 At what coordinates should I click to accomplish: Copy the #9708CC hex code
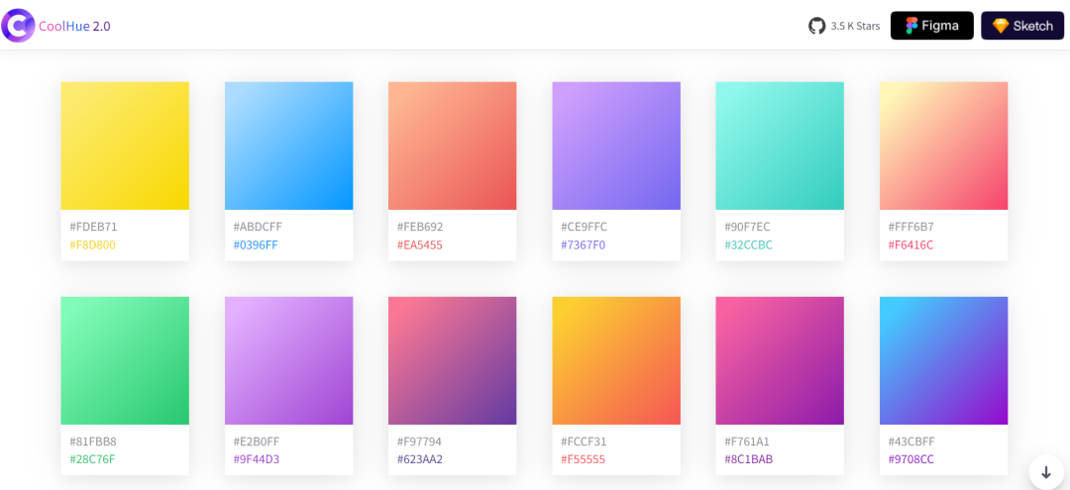pyautogui.click(x=911, y=459)
